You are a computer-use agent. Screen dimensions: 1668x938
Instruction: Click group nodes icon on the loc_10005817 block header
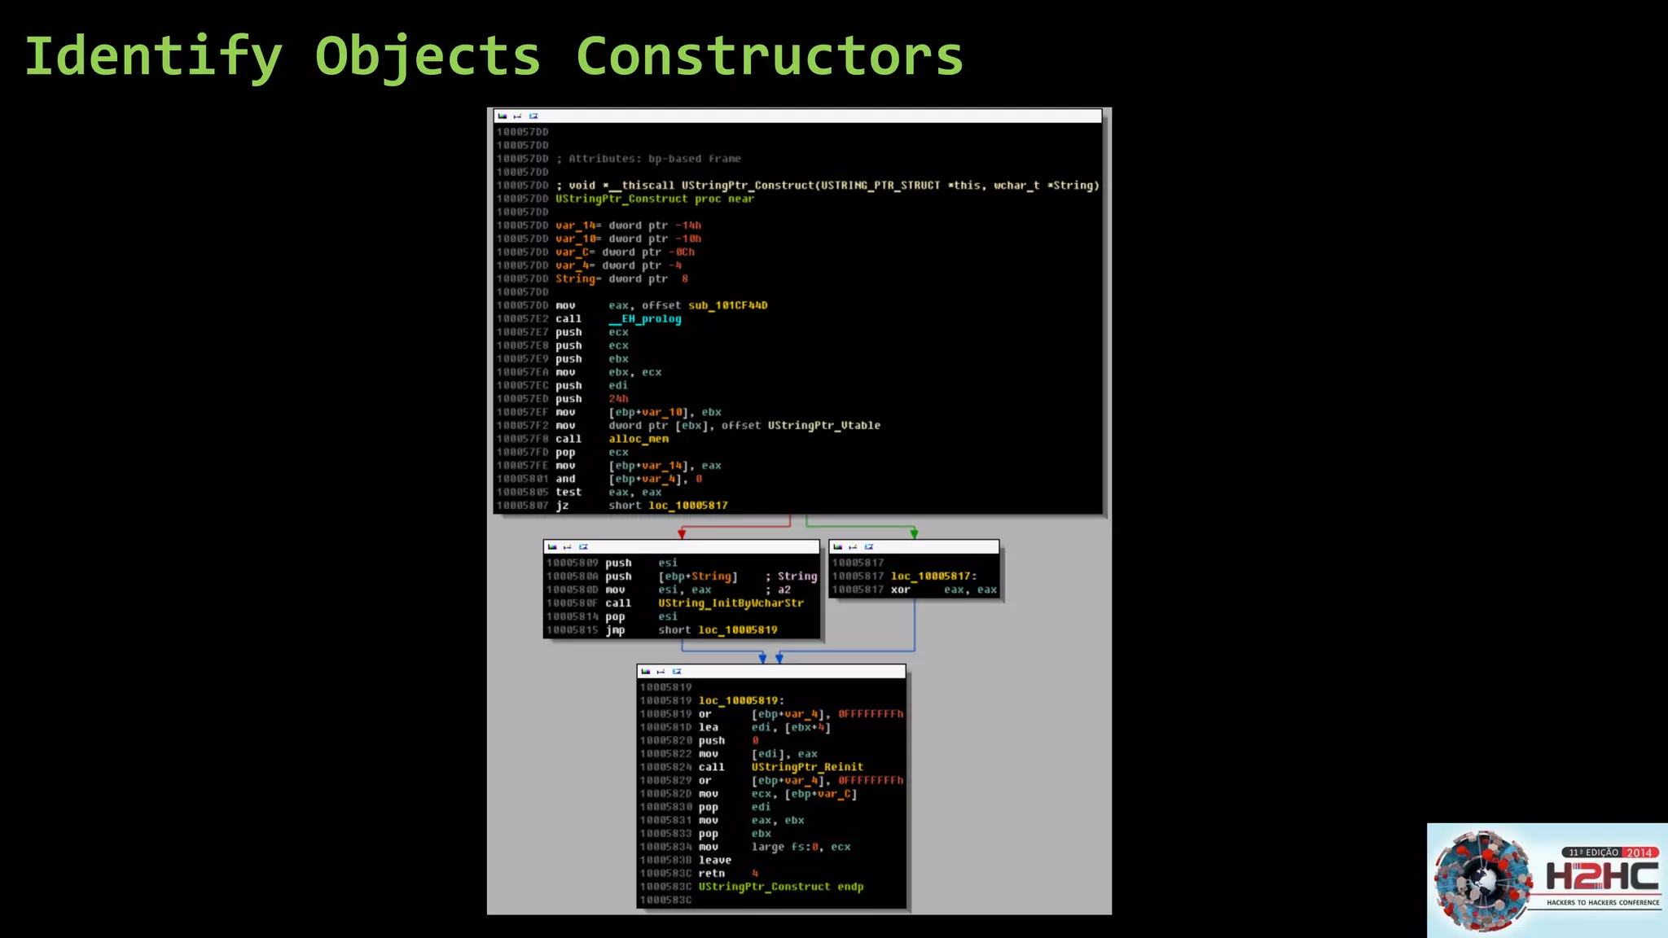[x=869, y=547]
